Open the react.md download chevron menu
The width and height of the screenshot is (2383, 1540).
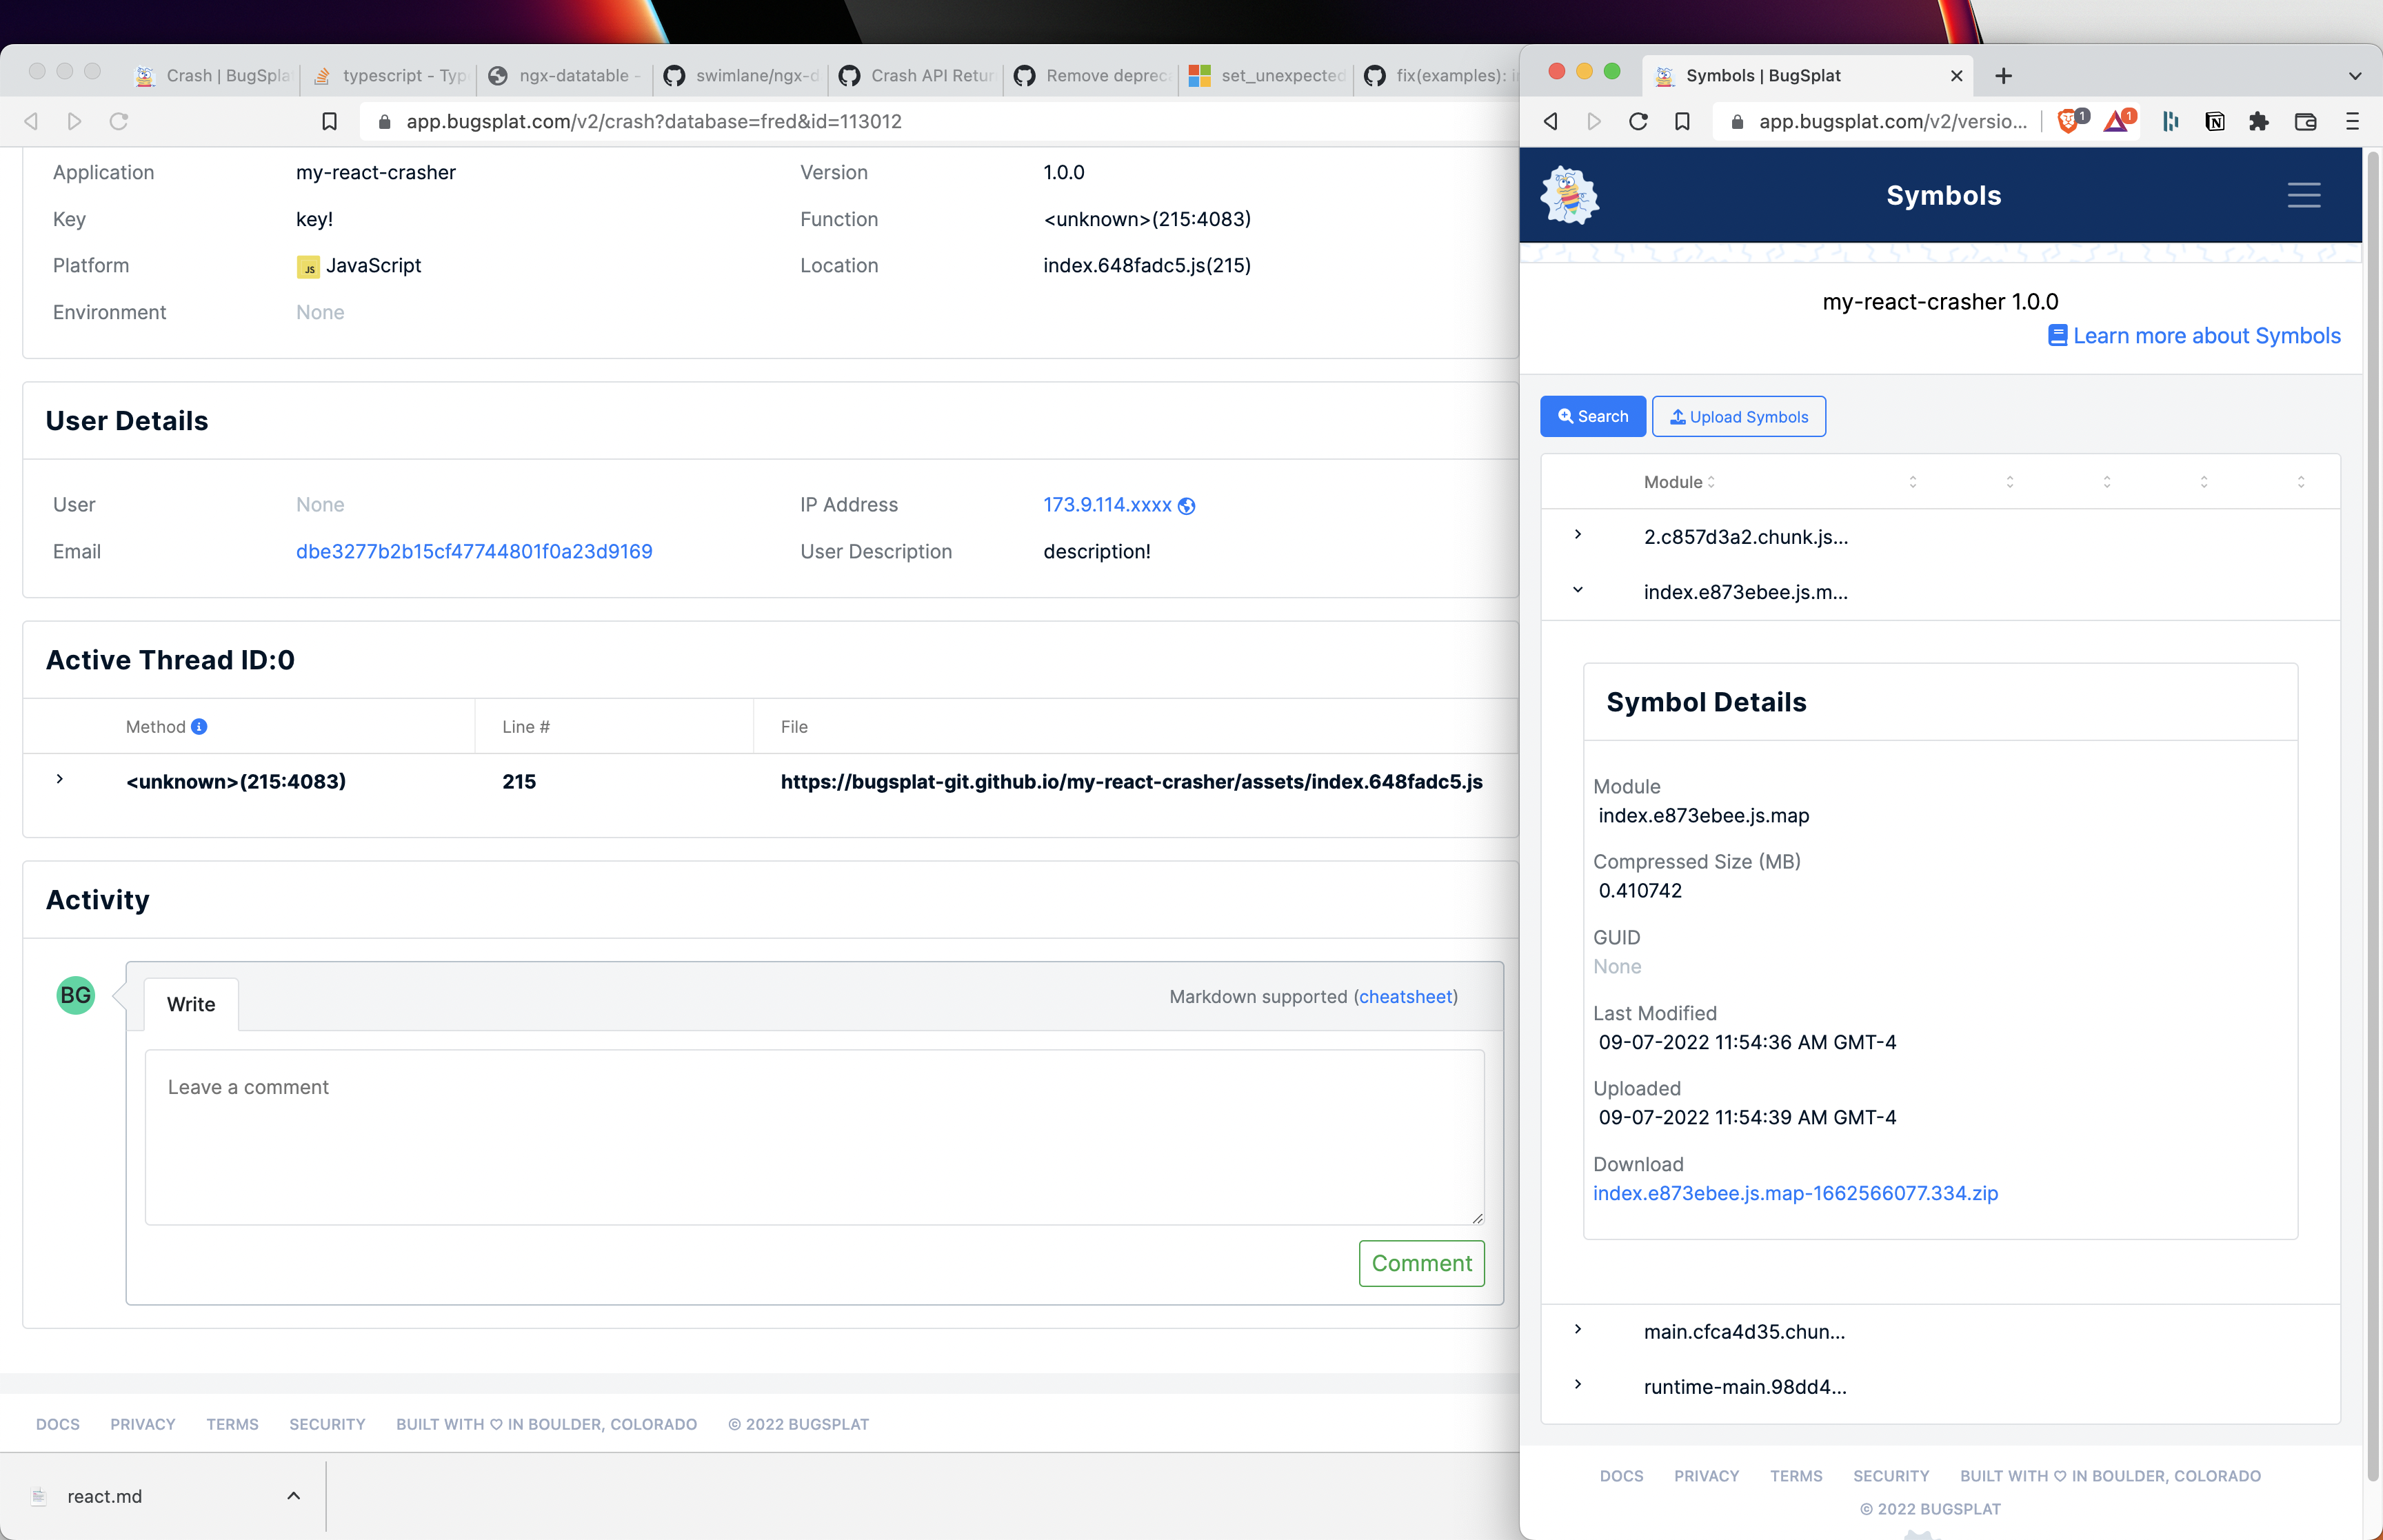pos(293,1496)
